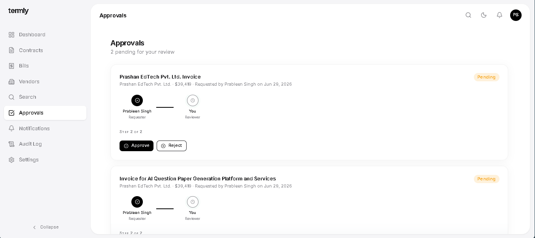
Task: Click the Vendors building icon in sidebar
Action: [11, 82]
